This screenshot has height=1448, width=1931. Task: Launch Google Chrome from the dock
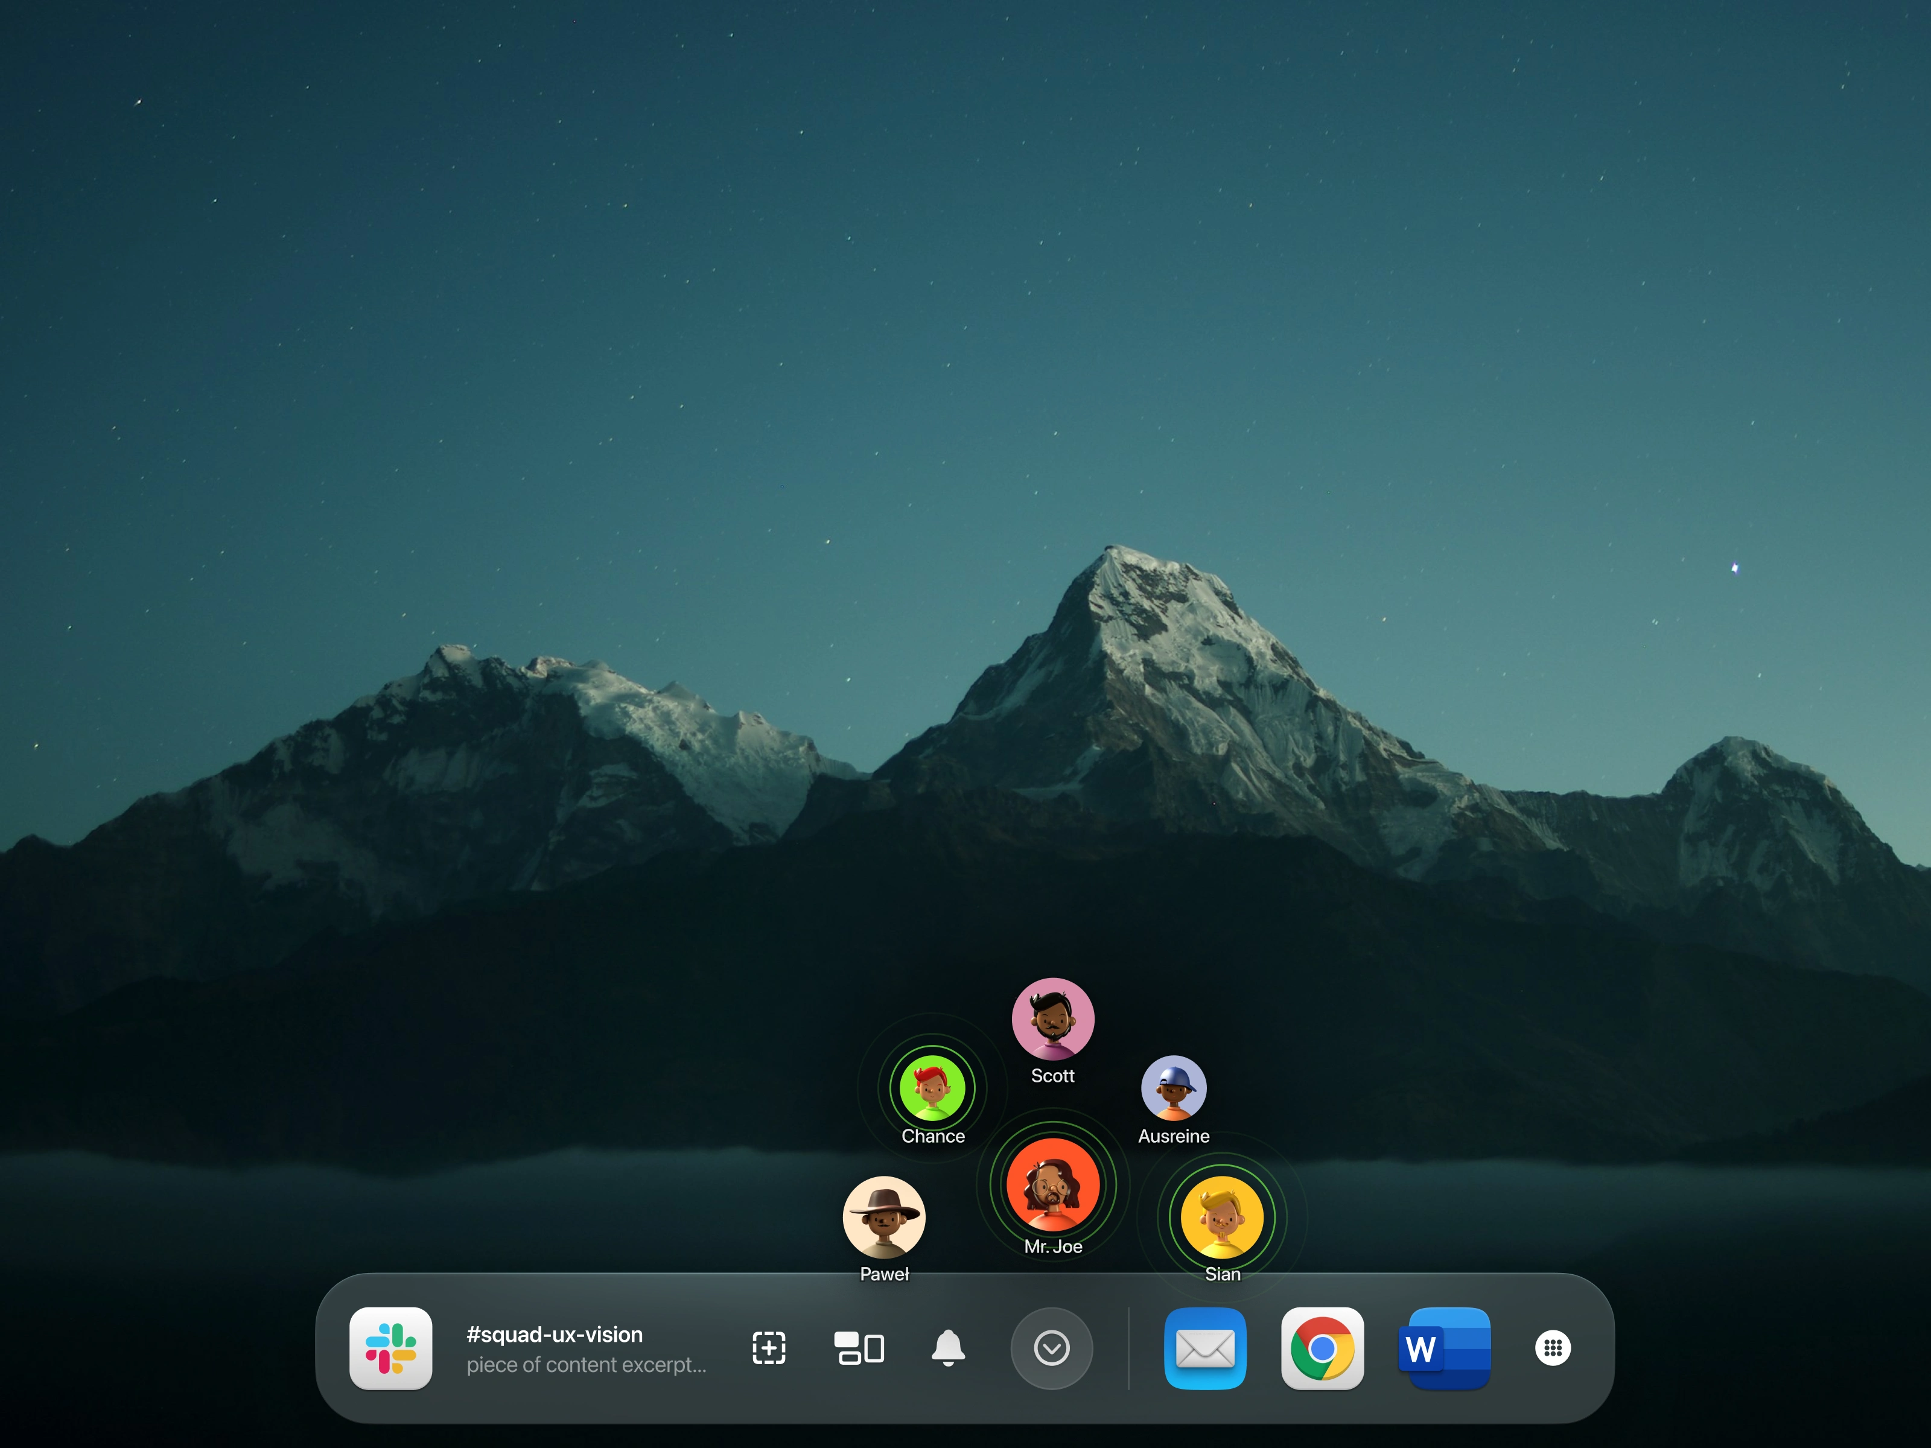coord(1322,1348)
